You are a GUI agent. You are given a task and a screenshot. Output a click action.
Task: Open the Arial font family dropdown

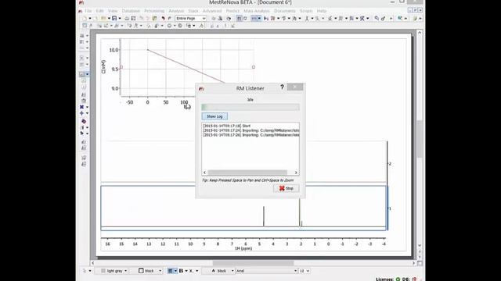pyautogui.click(x=266, y=271)
